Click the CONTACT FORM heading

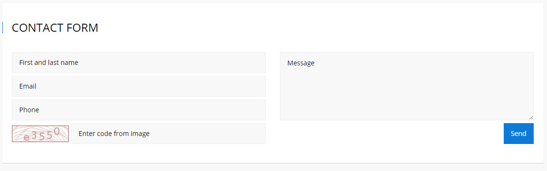coord(55,28)
